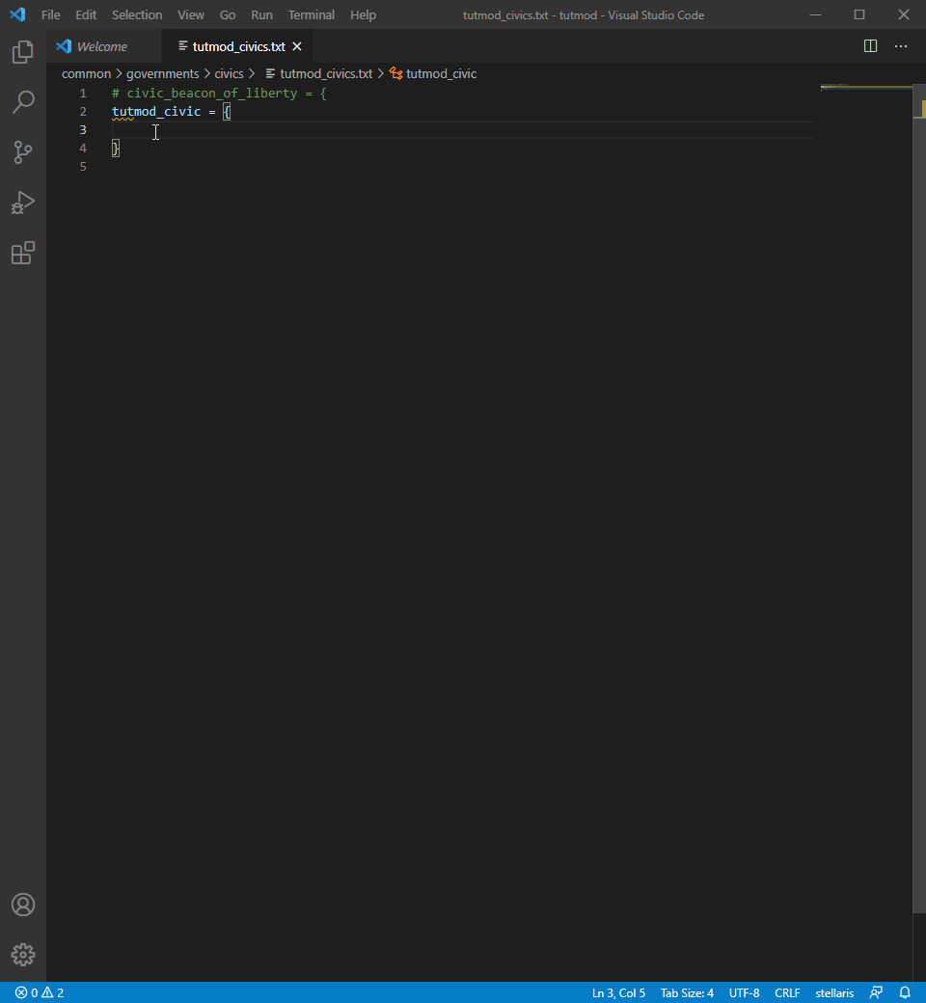
Task: Open the File menu
Action: click(x=50, y=14)
